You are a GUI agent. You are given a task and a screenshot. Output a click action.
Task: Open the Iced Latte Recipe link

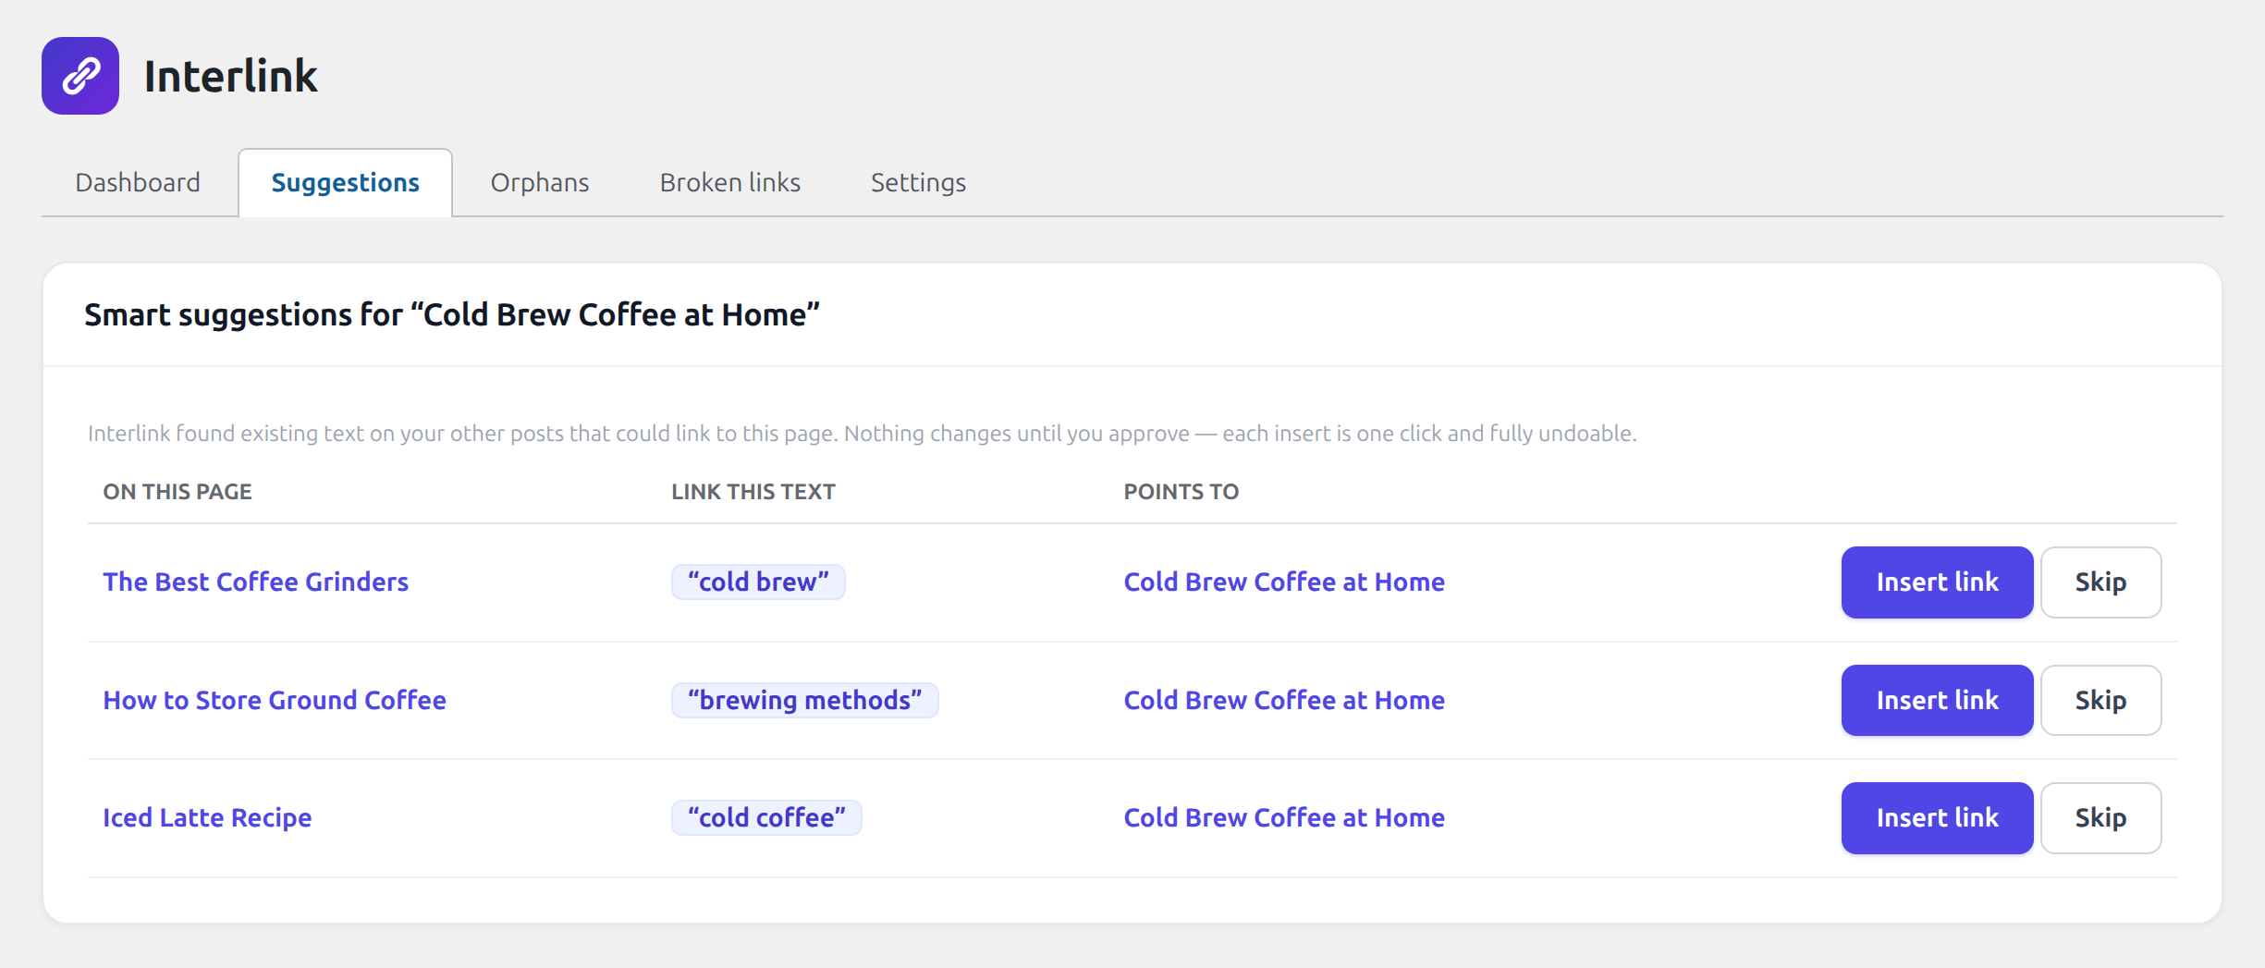pos(207,817)
